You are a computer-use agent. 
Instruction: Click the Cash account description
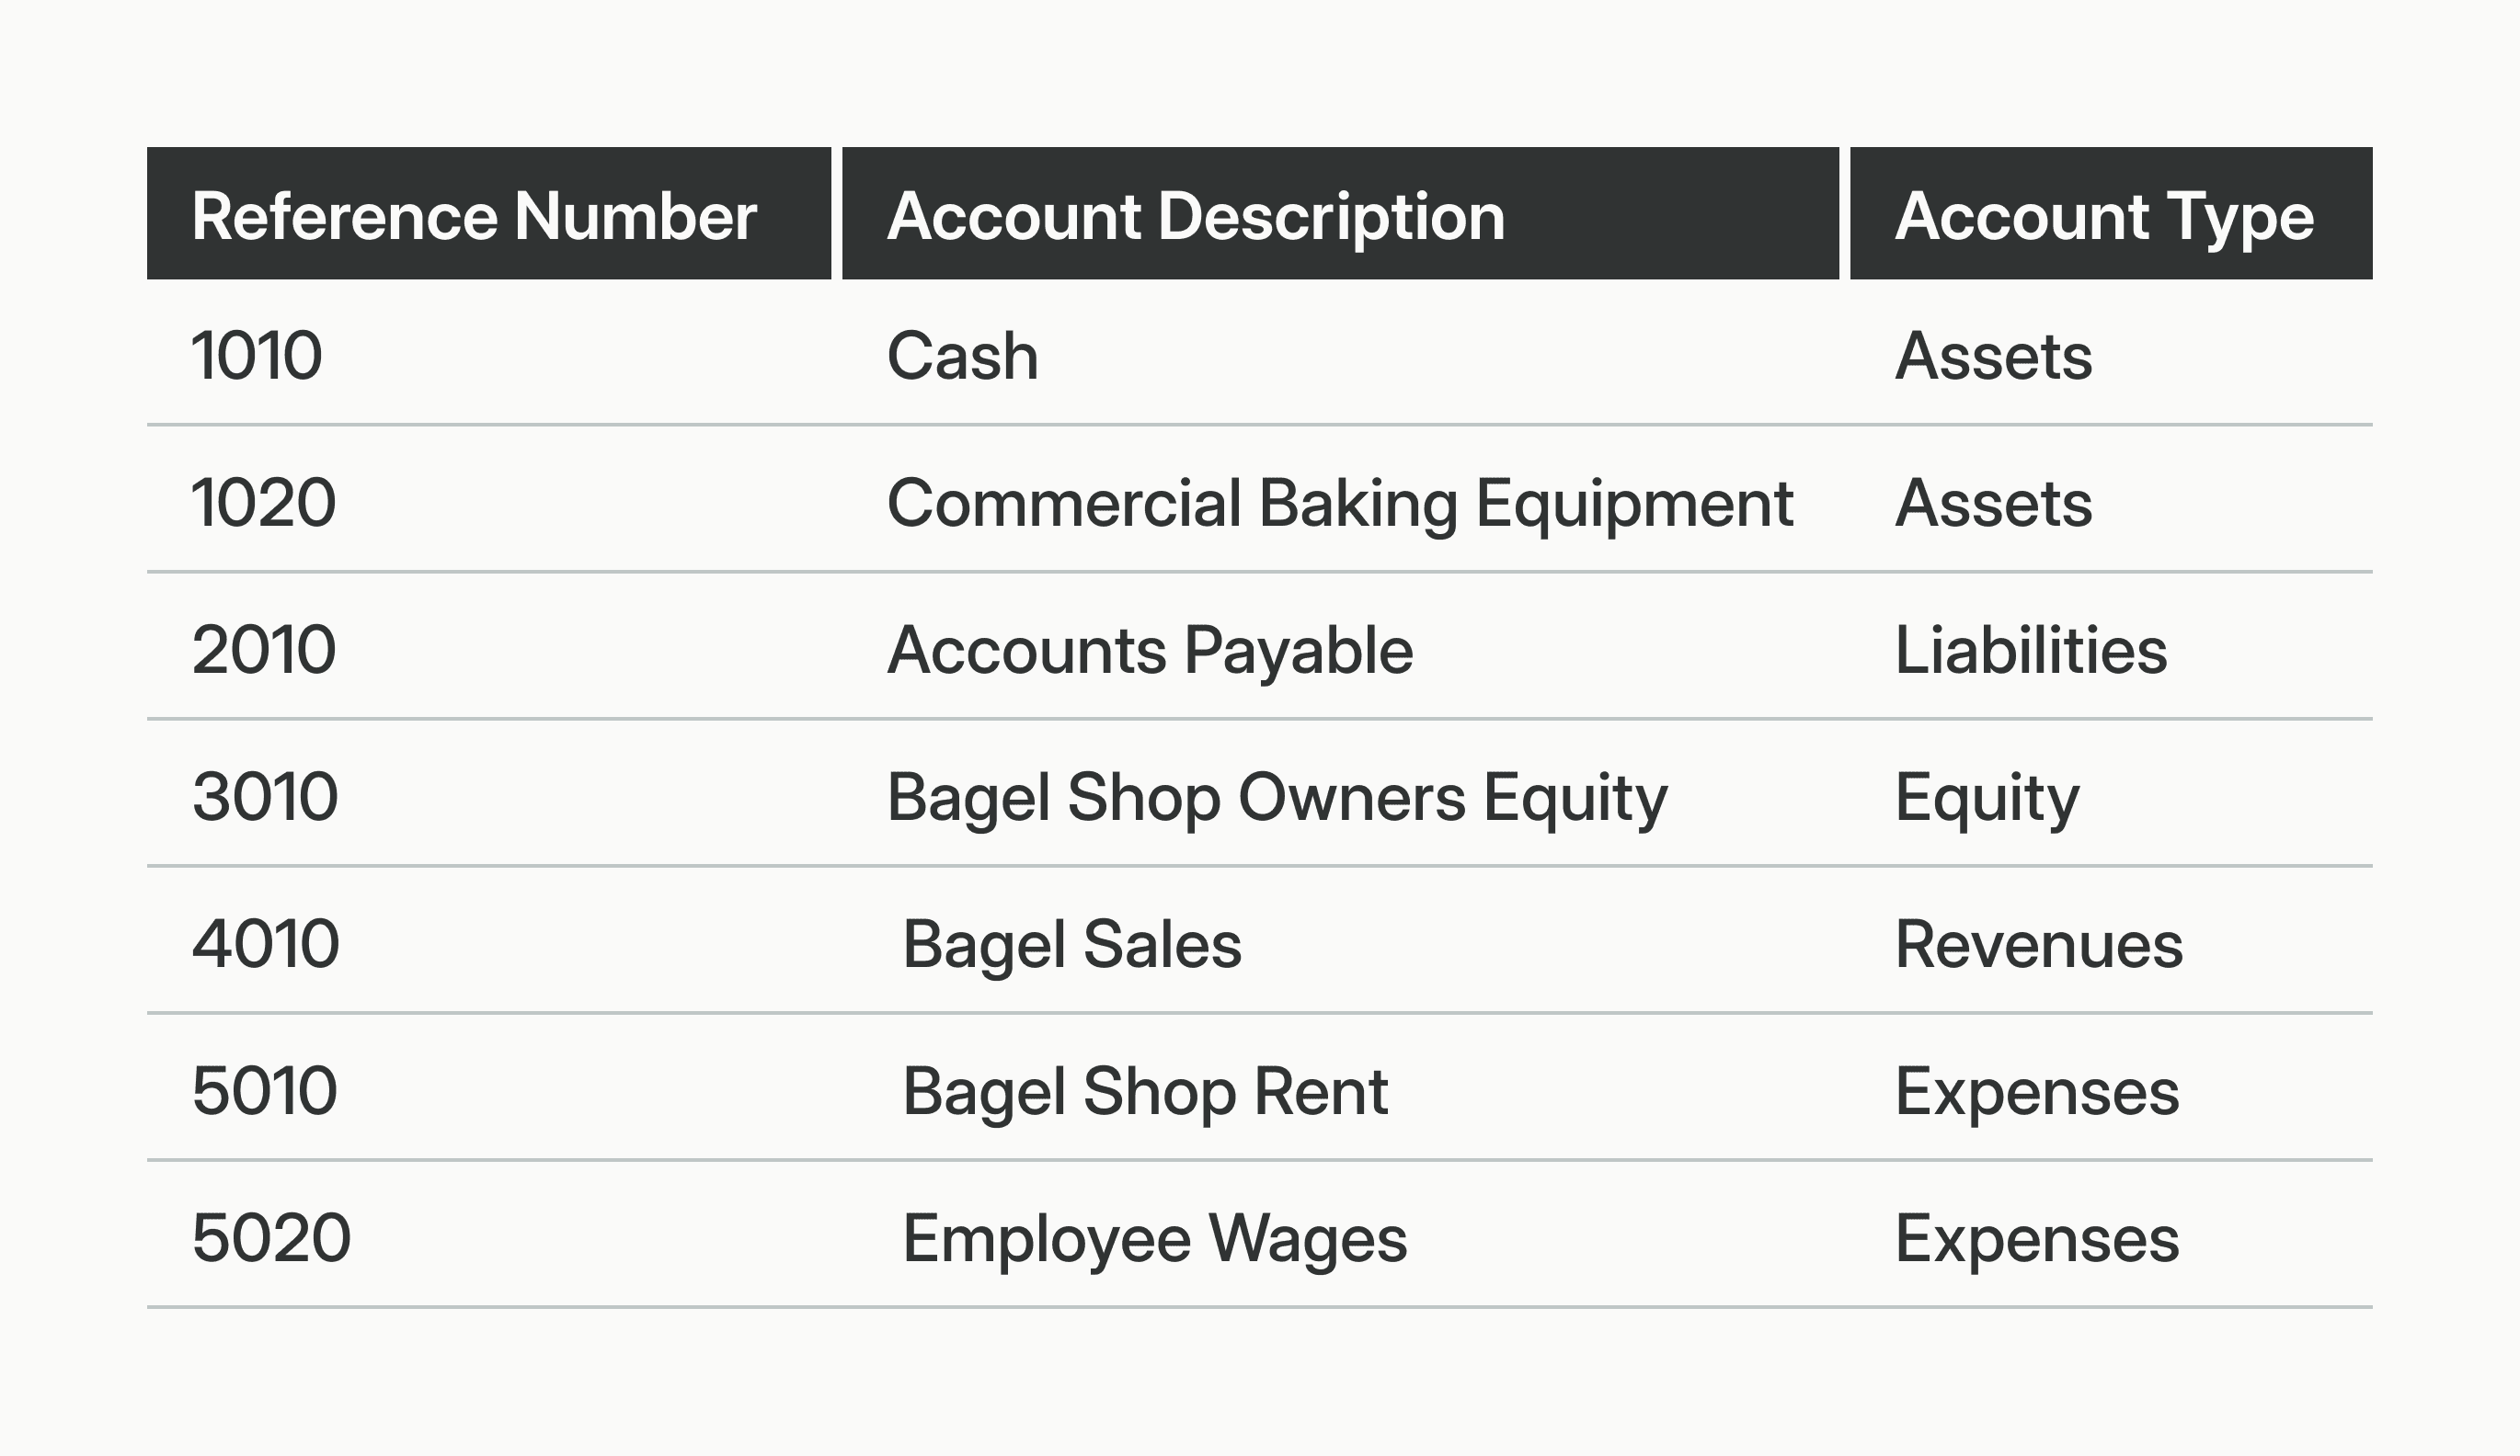(962, 356)
